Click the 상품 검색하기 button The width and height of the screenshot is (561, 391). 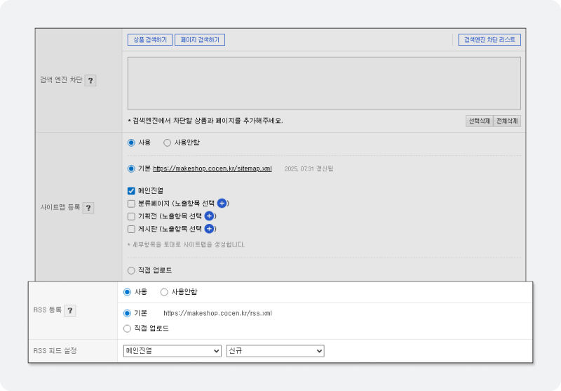click(150, 40)
